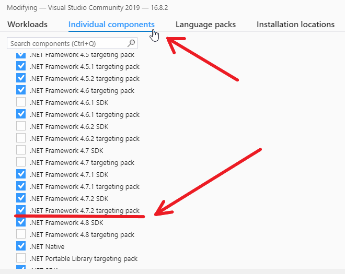Toggle .NET Framework 4.7.2 targeting pack checkbox
Image resolution: width=345 pixels, height=274 pixels.
click(x=21, y=210)
